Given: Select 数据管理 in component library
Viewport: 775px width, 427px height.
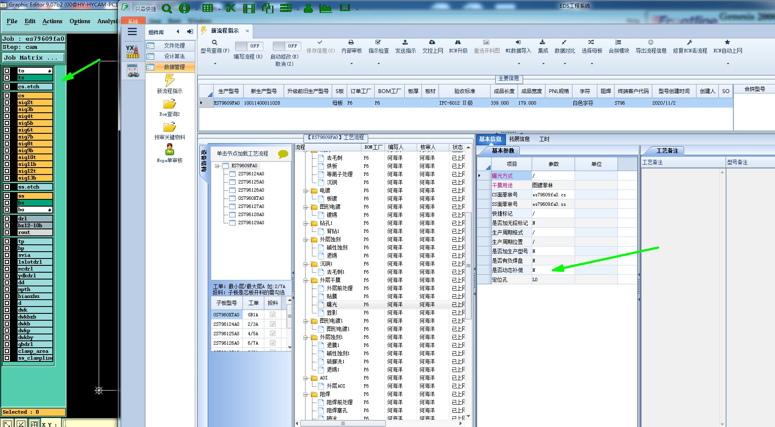Looking at the screenshot, I should pos(170,67).
